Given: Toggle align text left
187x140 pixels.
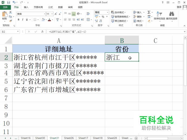Looking at the screenshot, I should (65, 19).
